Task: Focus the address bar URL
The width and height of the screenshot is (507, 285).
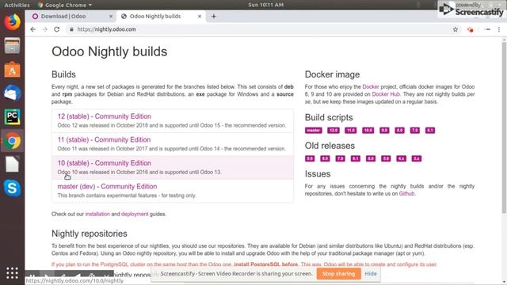Action: [x=107, y=29]
